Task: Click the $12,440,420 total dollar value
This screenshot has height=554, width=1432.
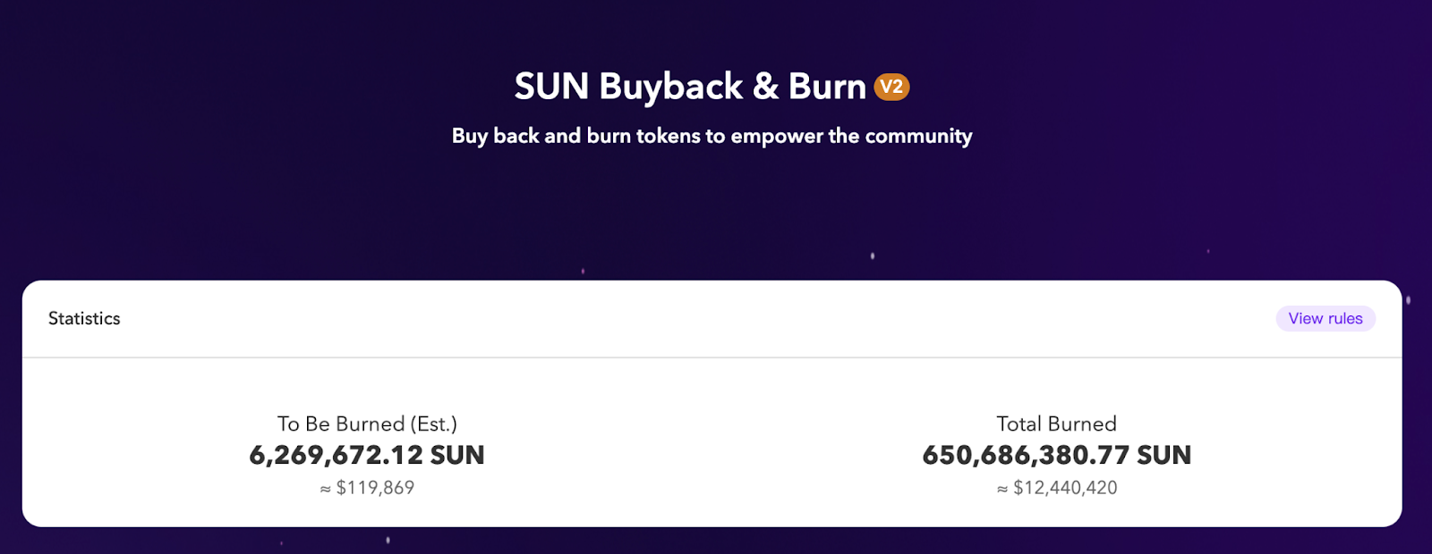Action: pos(1065,488)
